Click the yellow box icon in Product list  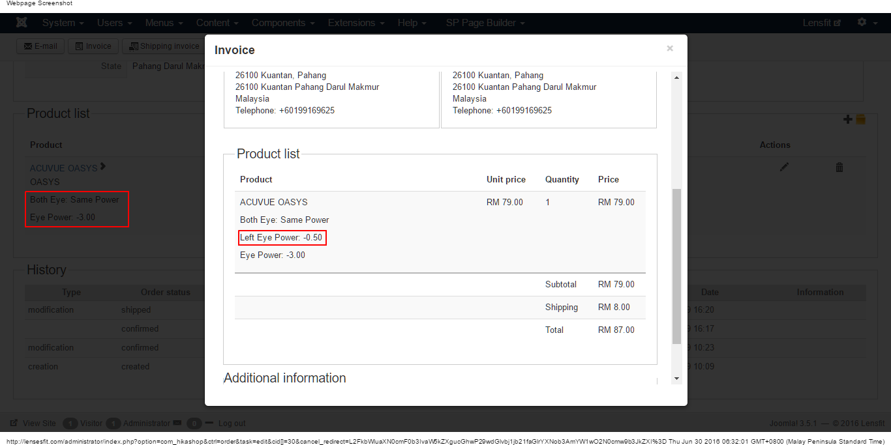(860, 119)
